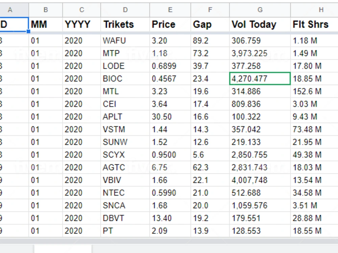This screenshot has width=338, height=253.
Task: Click the selected cell showing 4,270.477
Action: coord(260,79)
